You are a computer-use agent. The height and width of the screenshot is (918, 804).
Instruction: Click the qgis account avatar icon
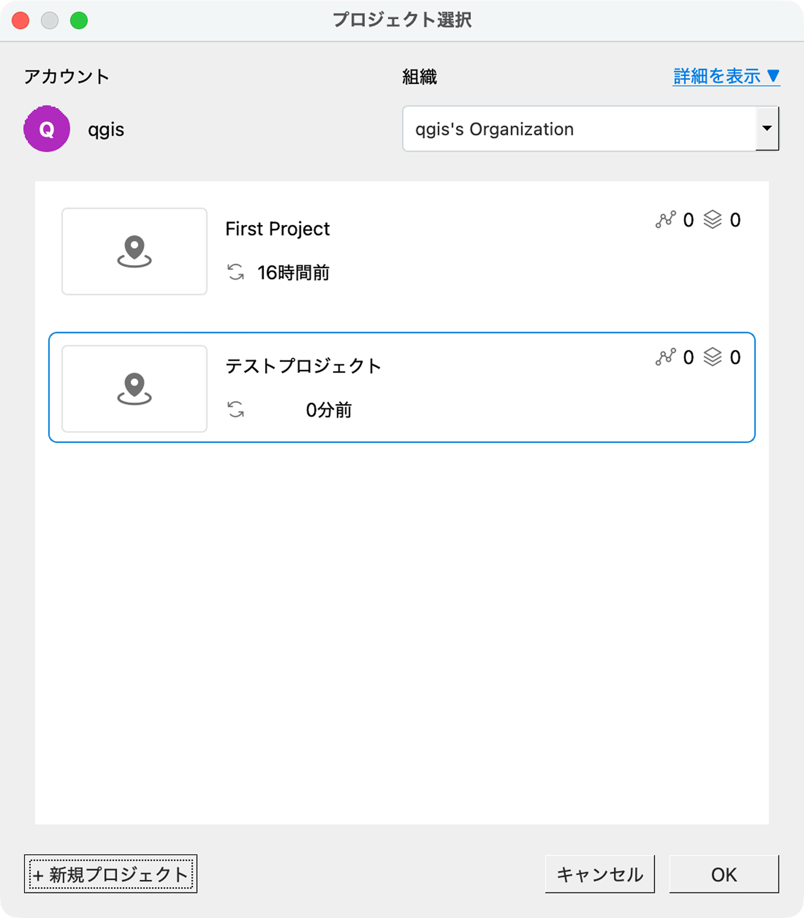click(x=47, y=129)
